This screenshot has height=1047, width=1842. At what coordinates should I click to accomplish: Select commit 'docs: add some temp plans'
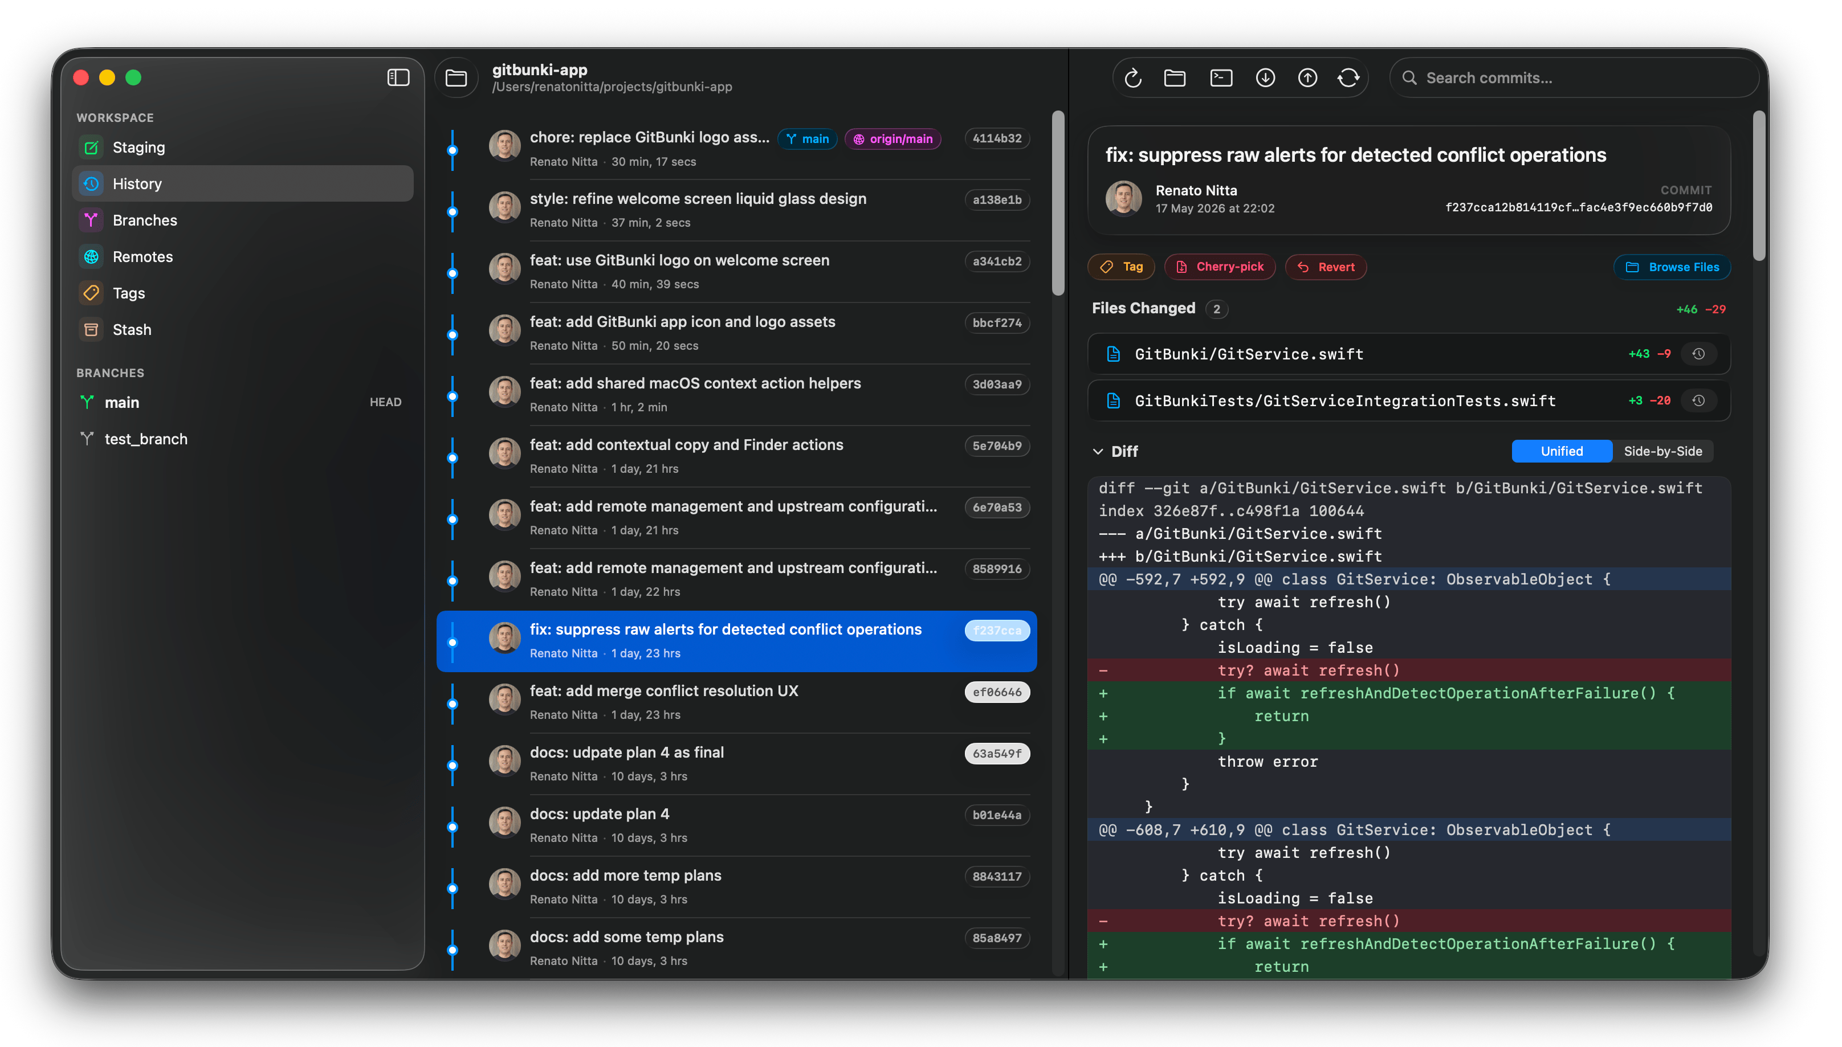coord(736,948)
